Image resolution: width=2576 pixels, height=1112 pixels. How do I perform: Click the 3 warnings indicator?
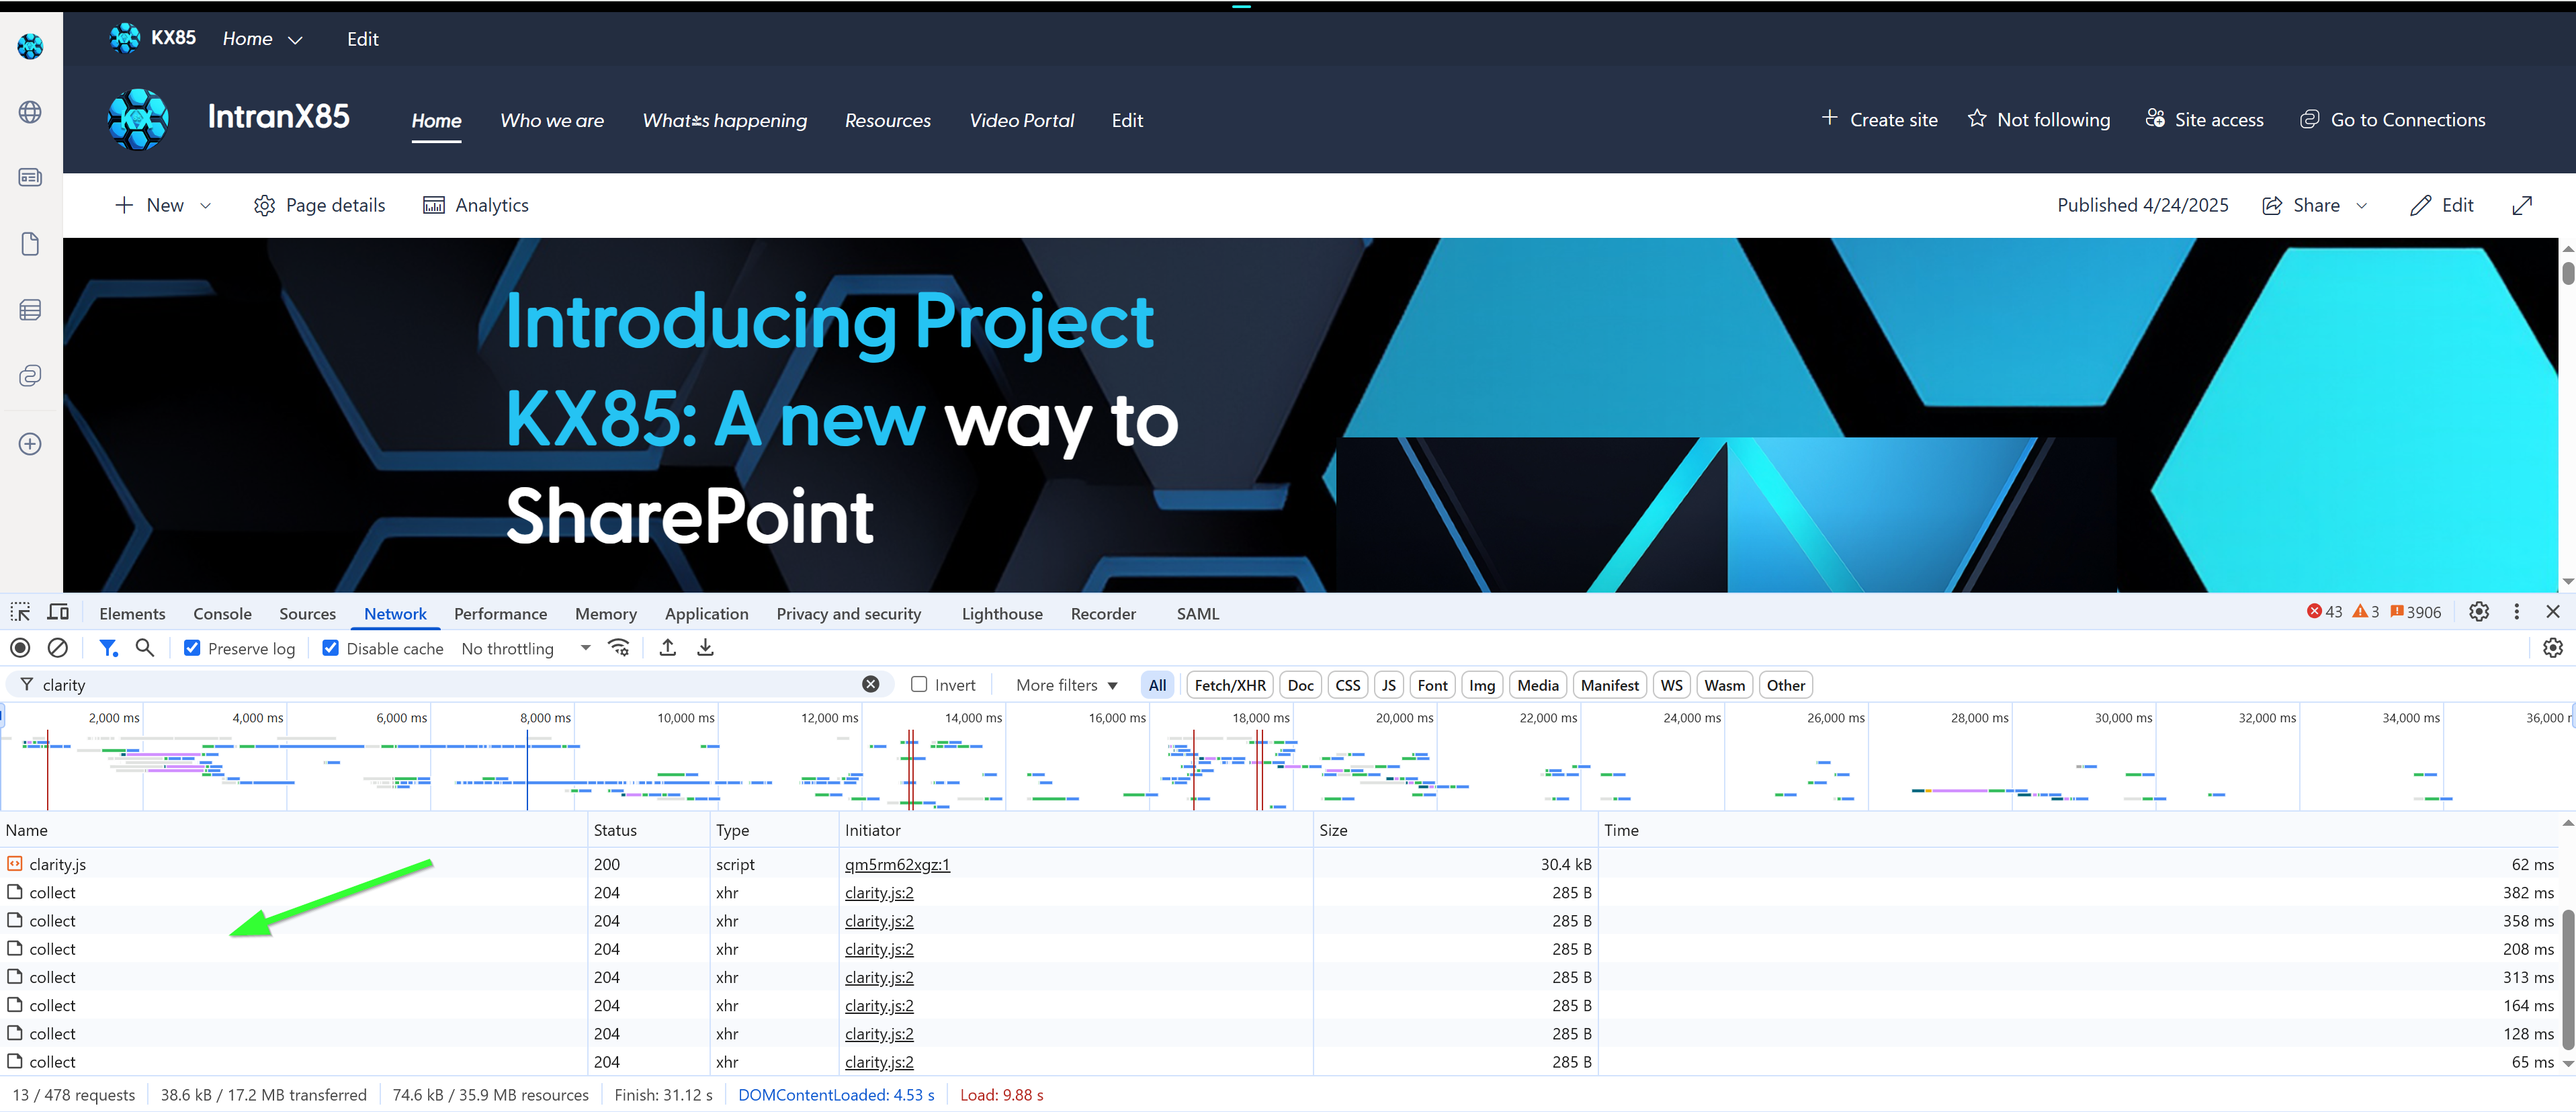[x=2365, y=612]
